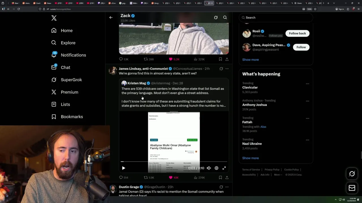Share the post with 321K views
This screenshot has height=203, width=362.
[227, 59]
